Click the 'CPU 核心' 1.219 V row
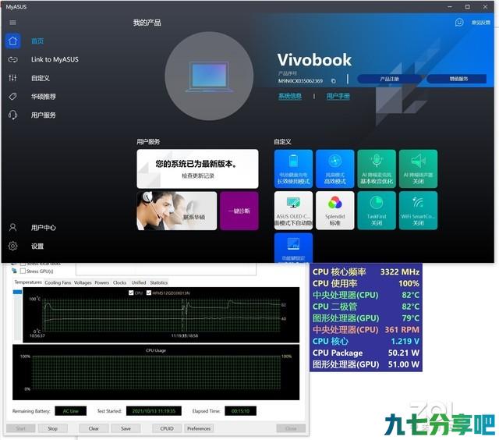 pos(366,341)
